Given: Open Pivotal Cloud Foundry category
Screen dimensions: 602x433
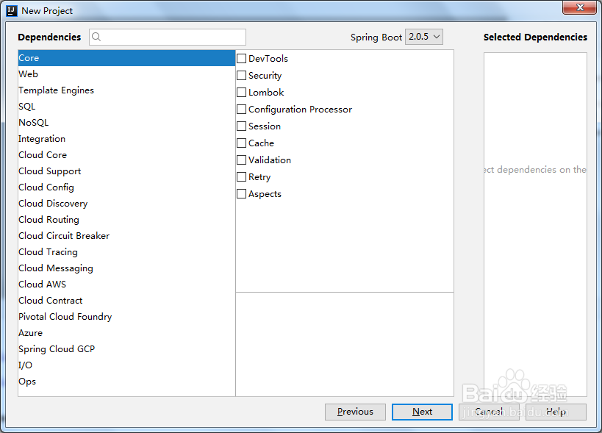Looking at the screenshot, I should pyautogui.click(x=126, y=316).
